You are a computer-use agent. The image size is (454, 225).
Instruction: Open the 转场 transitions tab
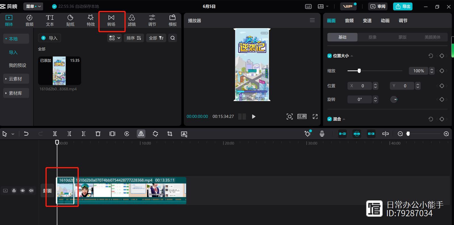point(111,21)
